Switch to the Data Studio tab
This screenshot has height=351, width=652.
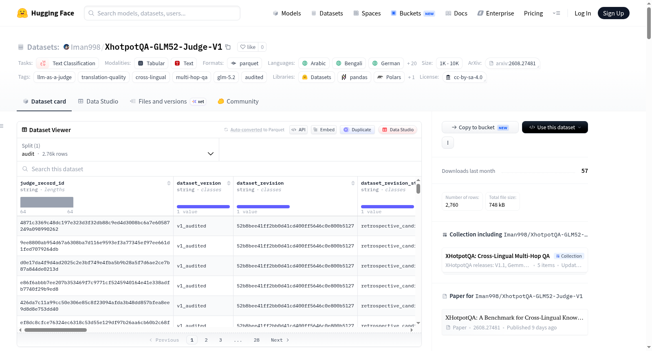tap(98, 101)
